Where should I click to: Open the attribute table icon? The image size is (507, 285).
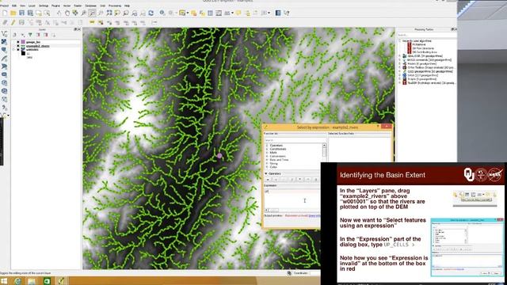(210, 13)
